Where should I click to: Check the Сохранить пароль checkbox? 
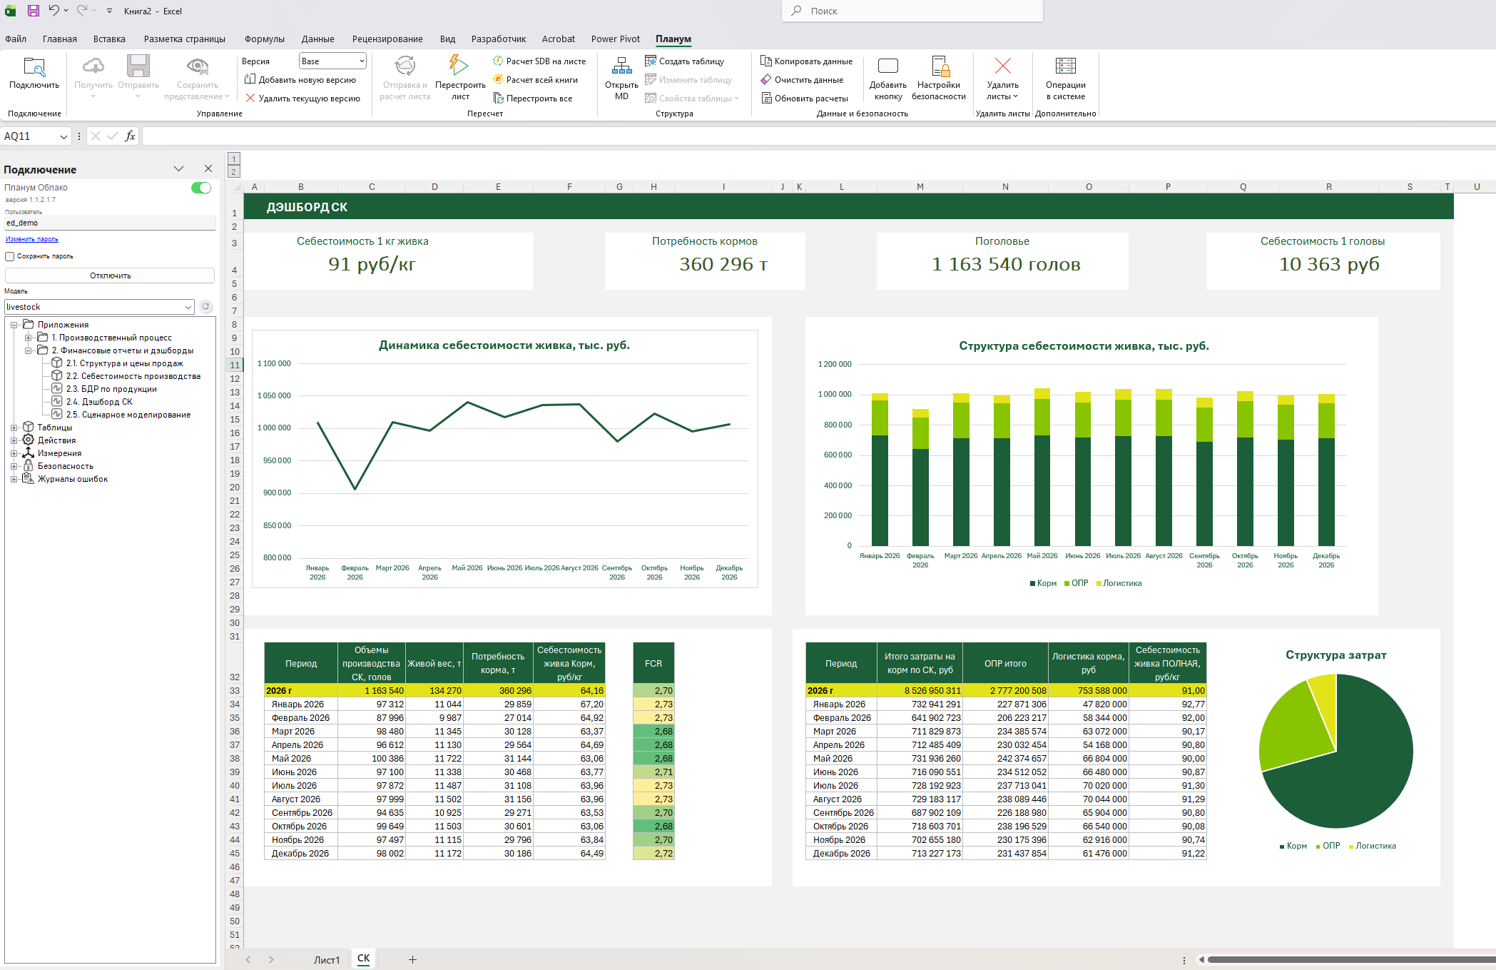click(x=10, y=256)
